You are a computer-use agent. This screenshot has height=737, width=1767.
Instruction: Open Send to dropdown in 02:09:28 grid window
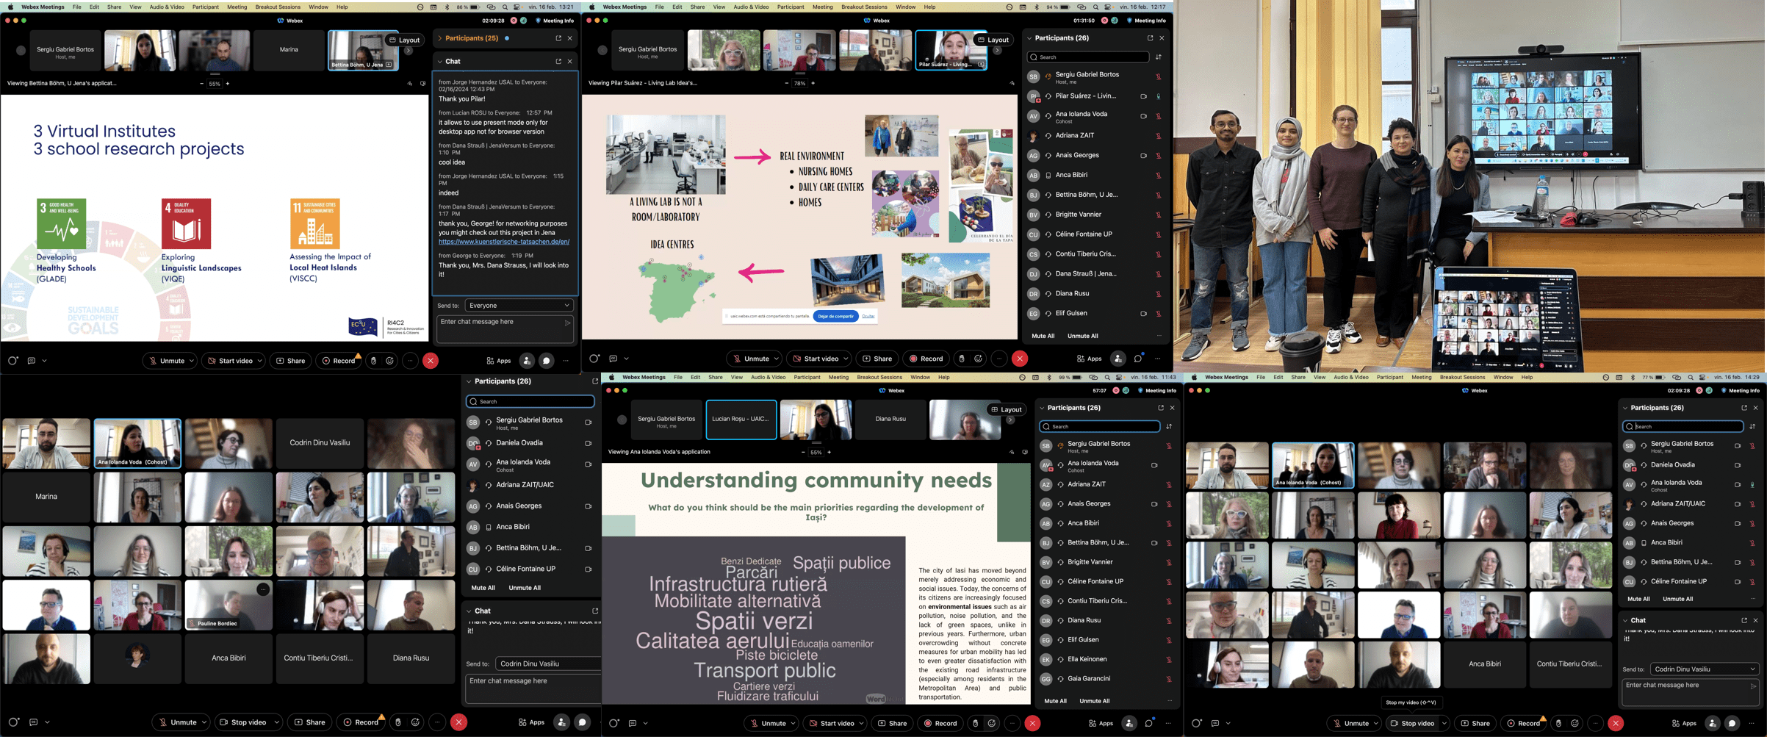click(1704, 669)
